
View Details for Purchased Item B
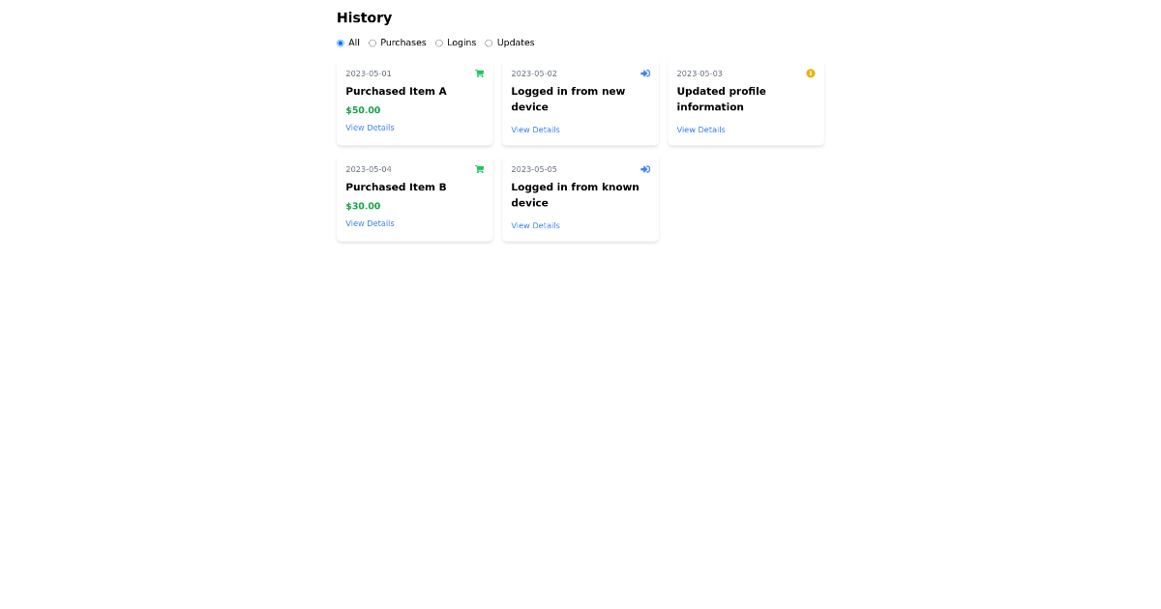point(370,223)
